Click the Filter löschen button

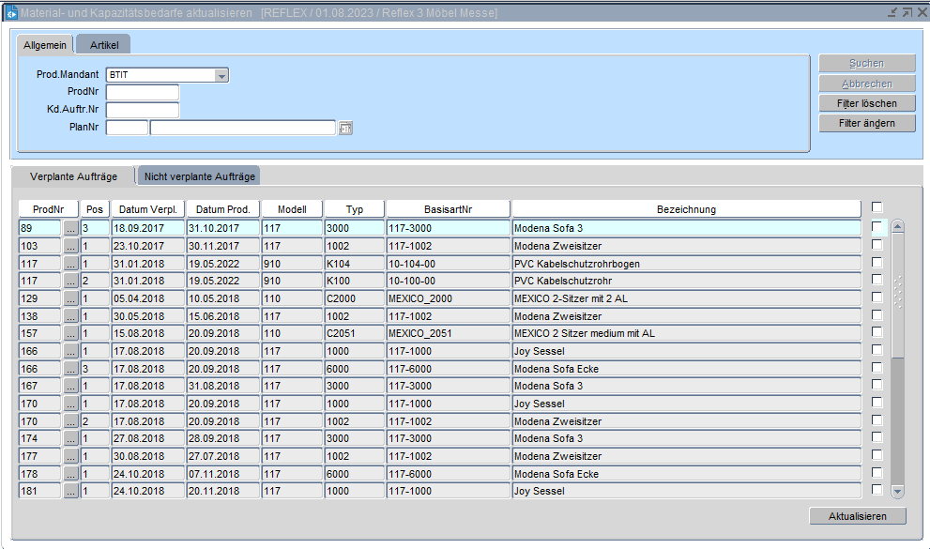pos(866,103)
